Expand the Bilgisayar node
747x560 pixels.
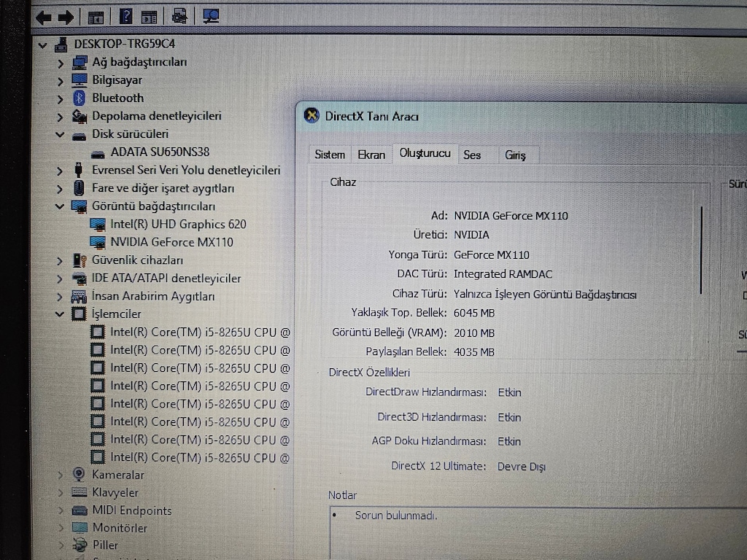coord(60,82)
